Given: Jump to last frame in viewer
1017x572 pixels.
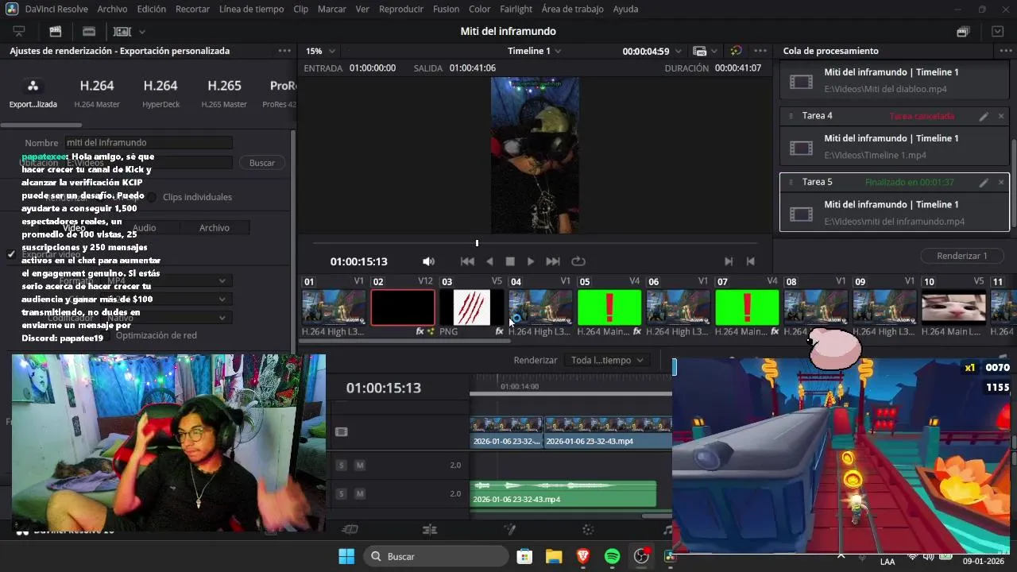Looking at the screenshot, I should pos(553,261).
